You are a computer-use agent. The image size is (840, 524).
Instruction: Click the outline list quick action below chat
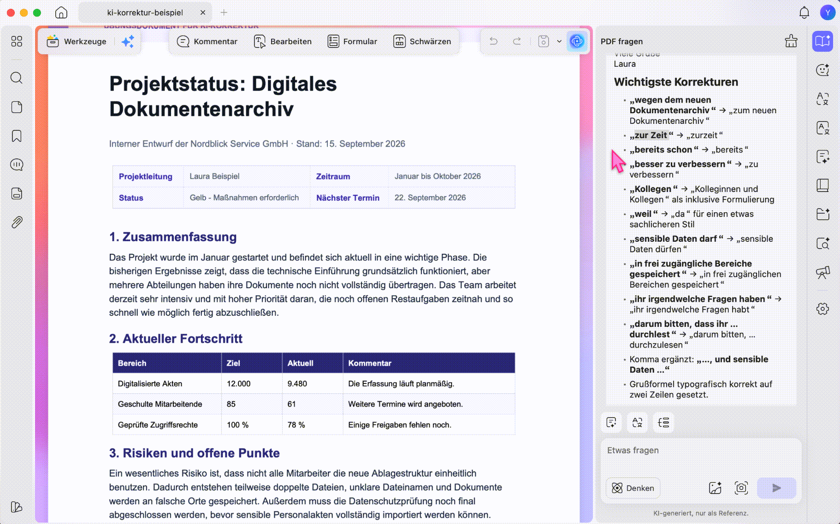[663, 422]
